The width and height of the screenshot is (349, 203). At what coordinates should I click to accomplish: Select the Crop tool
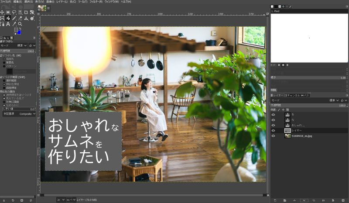(x=26, y=12)
